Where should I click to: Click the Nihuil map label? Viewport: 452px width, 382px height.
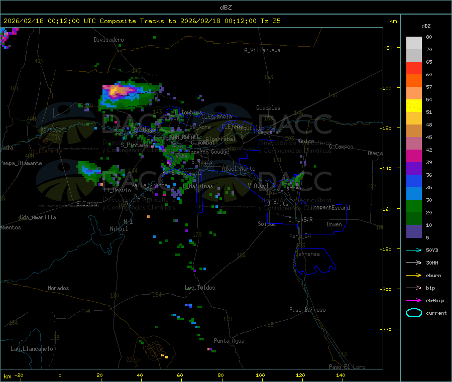(119, 229)
